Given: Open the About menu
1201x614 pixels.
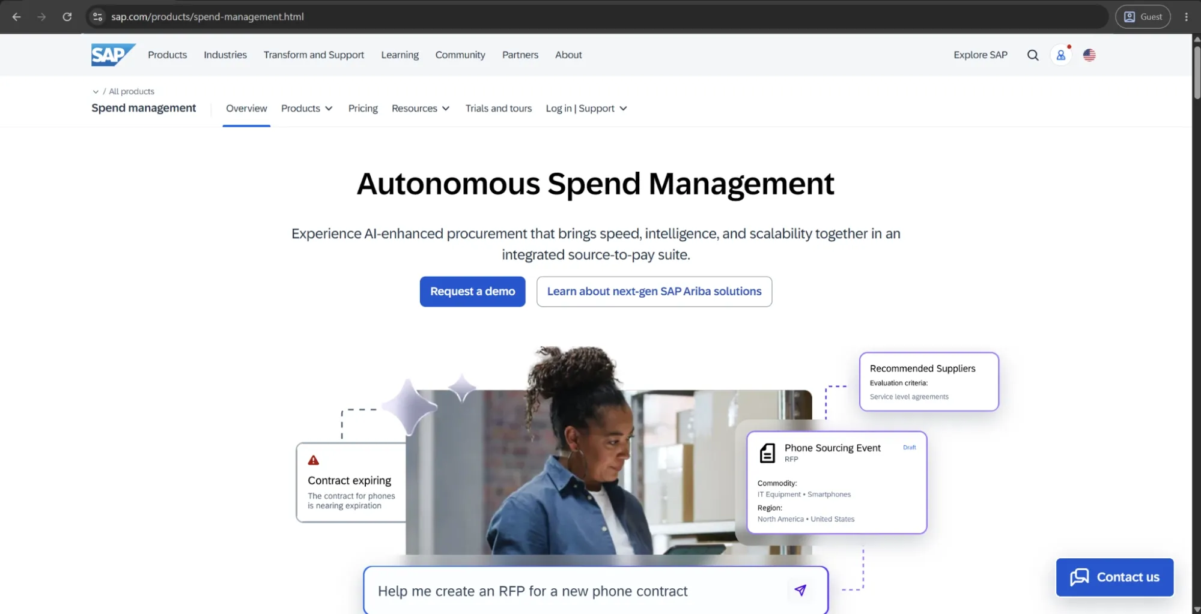Looking at the screenshot, I should click(568, 55).
